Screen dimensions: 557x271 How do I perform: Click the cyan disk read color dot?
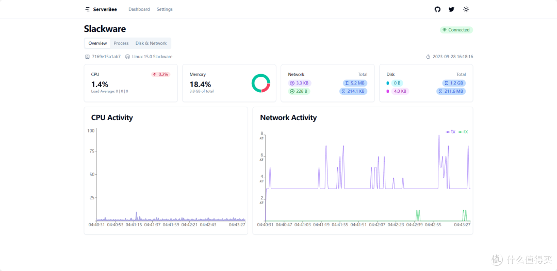[388, 83]
